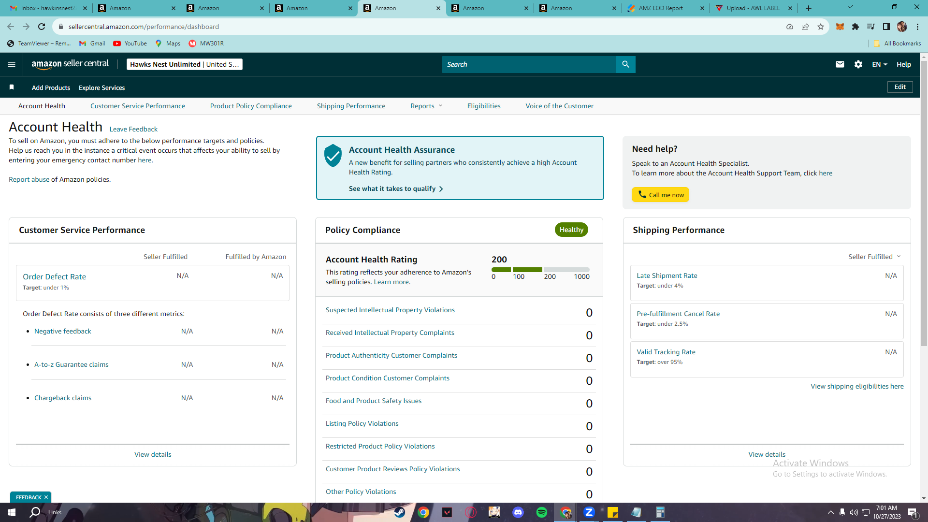928x522 pixels.
Task: Open the YouTube bookmark
Action: pos(130,43)
